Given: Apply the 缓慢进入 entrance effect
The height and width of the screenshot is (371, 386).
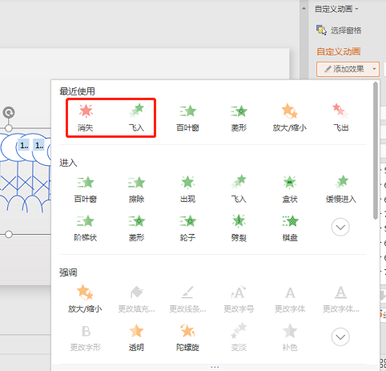Looking at the screenshot, I should 341,189.
